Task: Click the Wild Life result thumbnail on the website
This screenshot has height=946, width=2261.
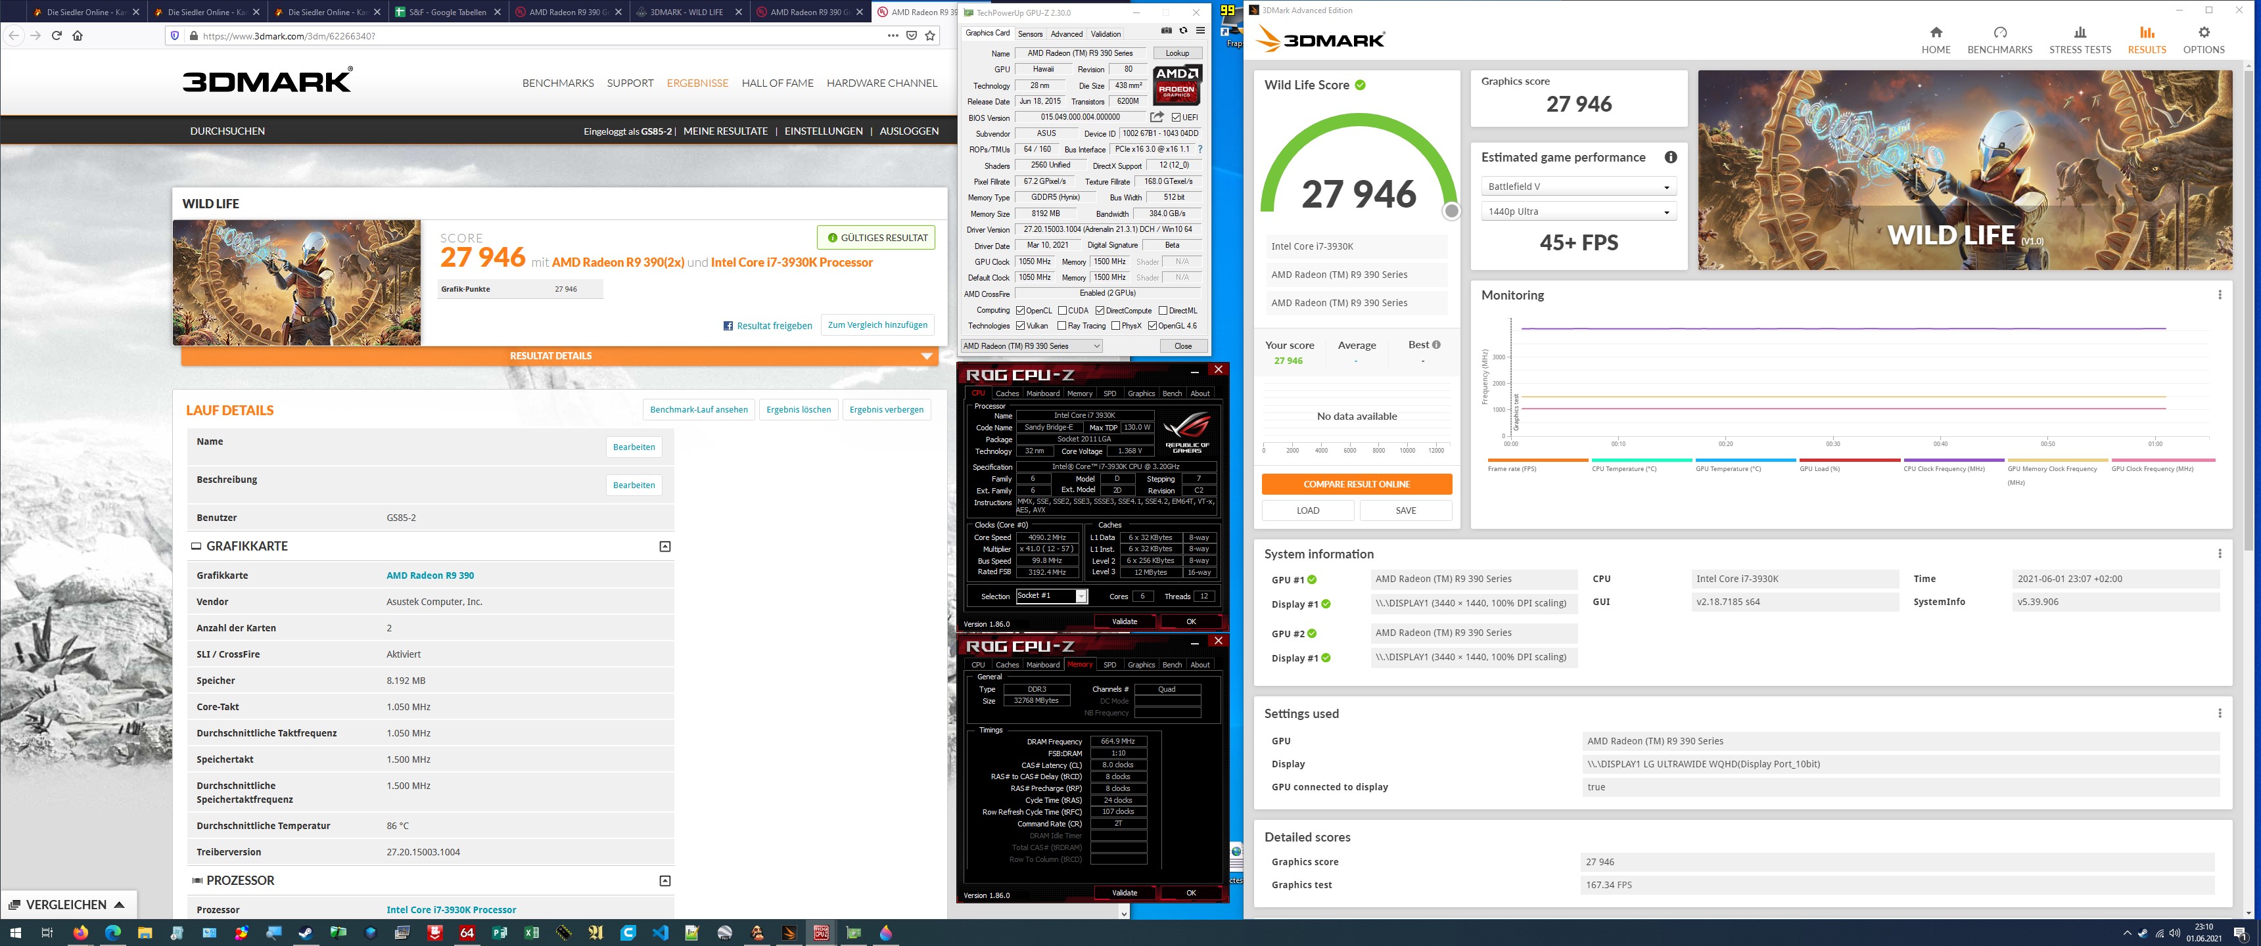Action: (x=296, y=282)
